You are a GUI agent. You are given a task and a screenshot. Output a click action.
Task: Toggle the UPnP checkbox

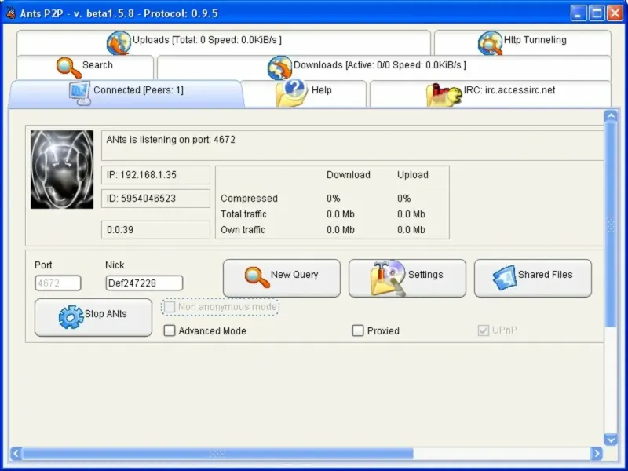[484, 330]
